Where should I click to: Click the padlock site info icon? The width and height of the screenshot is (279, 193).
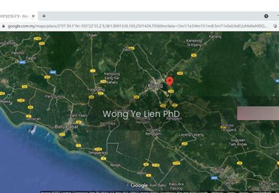[x=3, y=26]
